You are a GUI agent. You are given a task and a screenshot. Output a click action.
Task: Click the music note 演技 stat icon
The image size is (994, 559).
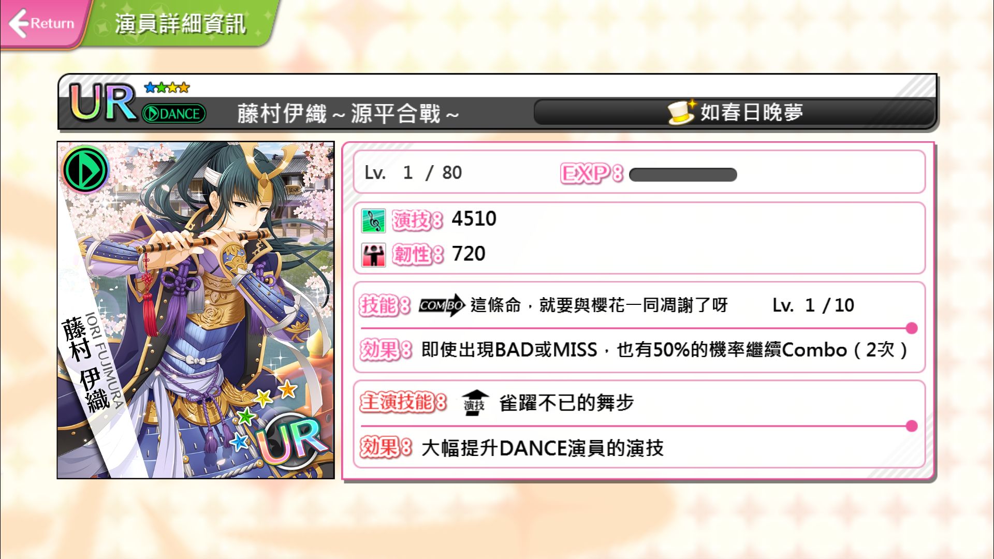[373, 220]
